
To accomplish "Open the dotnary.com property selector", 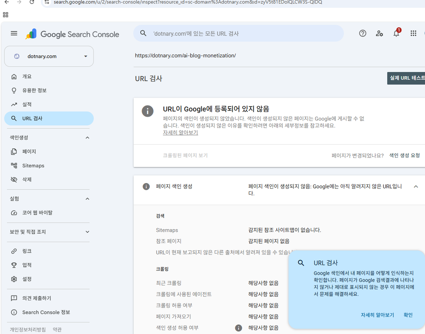I will point(49,56).
